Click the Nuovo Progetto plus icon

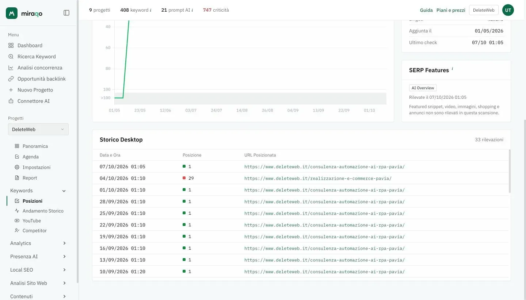click(11, 90)
